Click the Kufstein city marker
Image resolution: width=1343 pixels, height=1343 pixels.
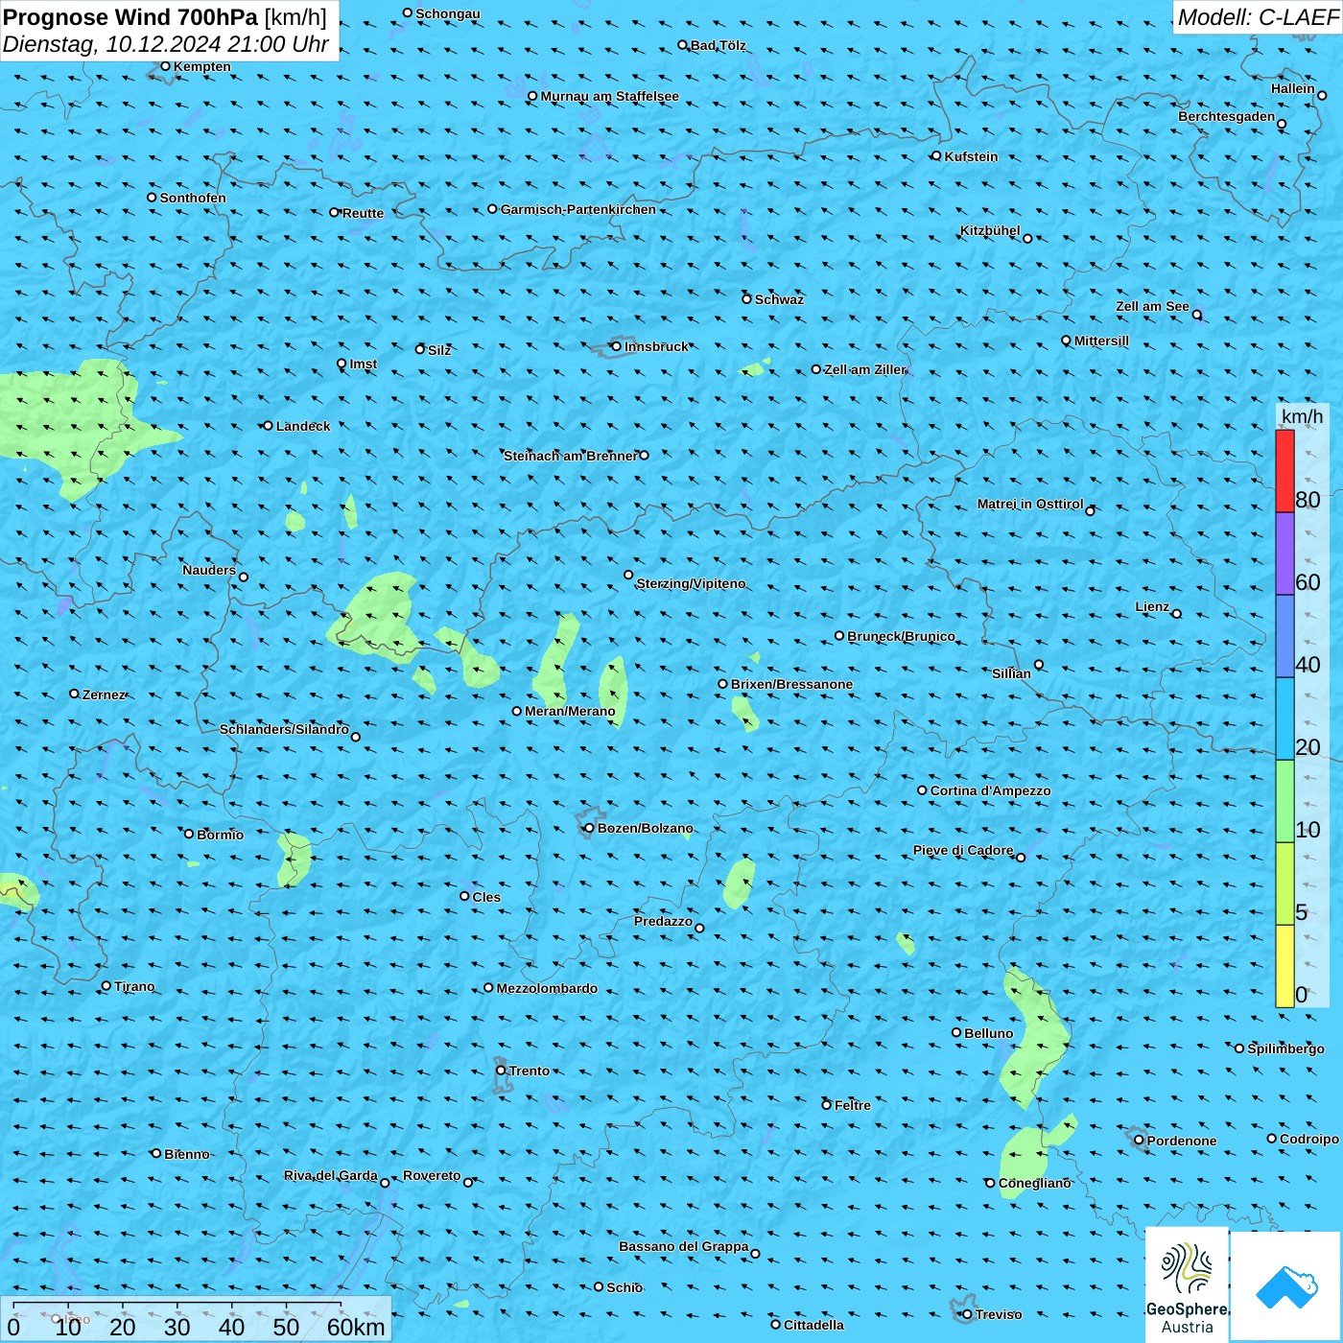click(936, 155)
